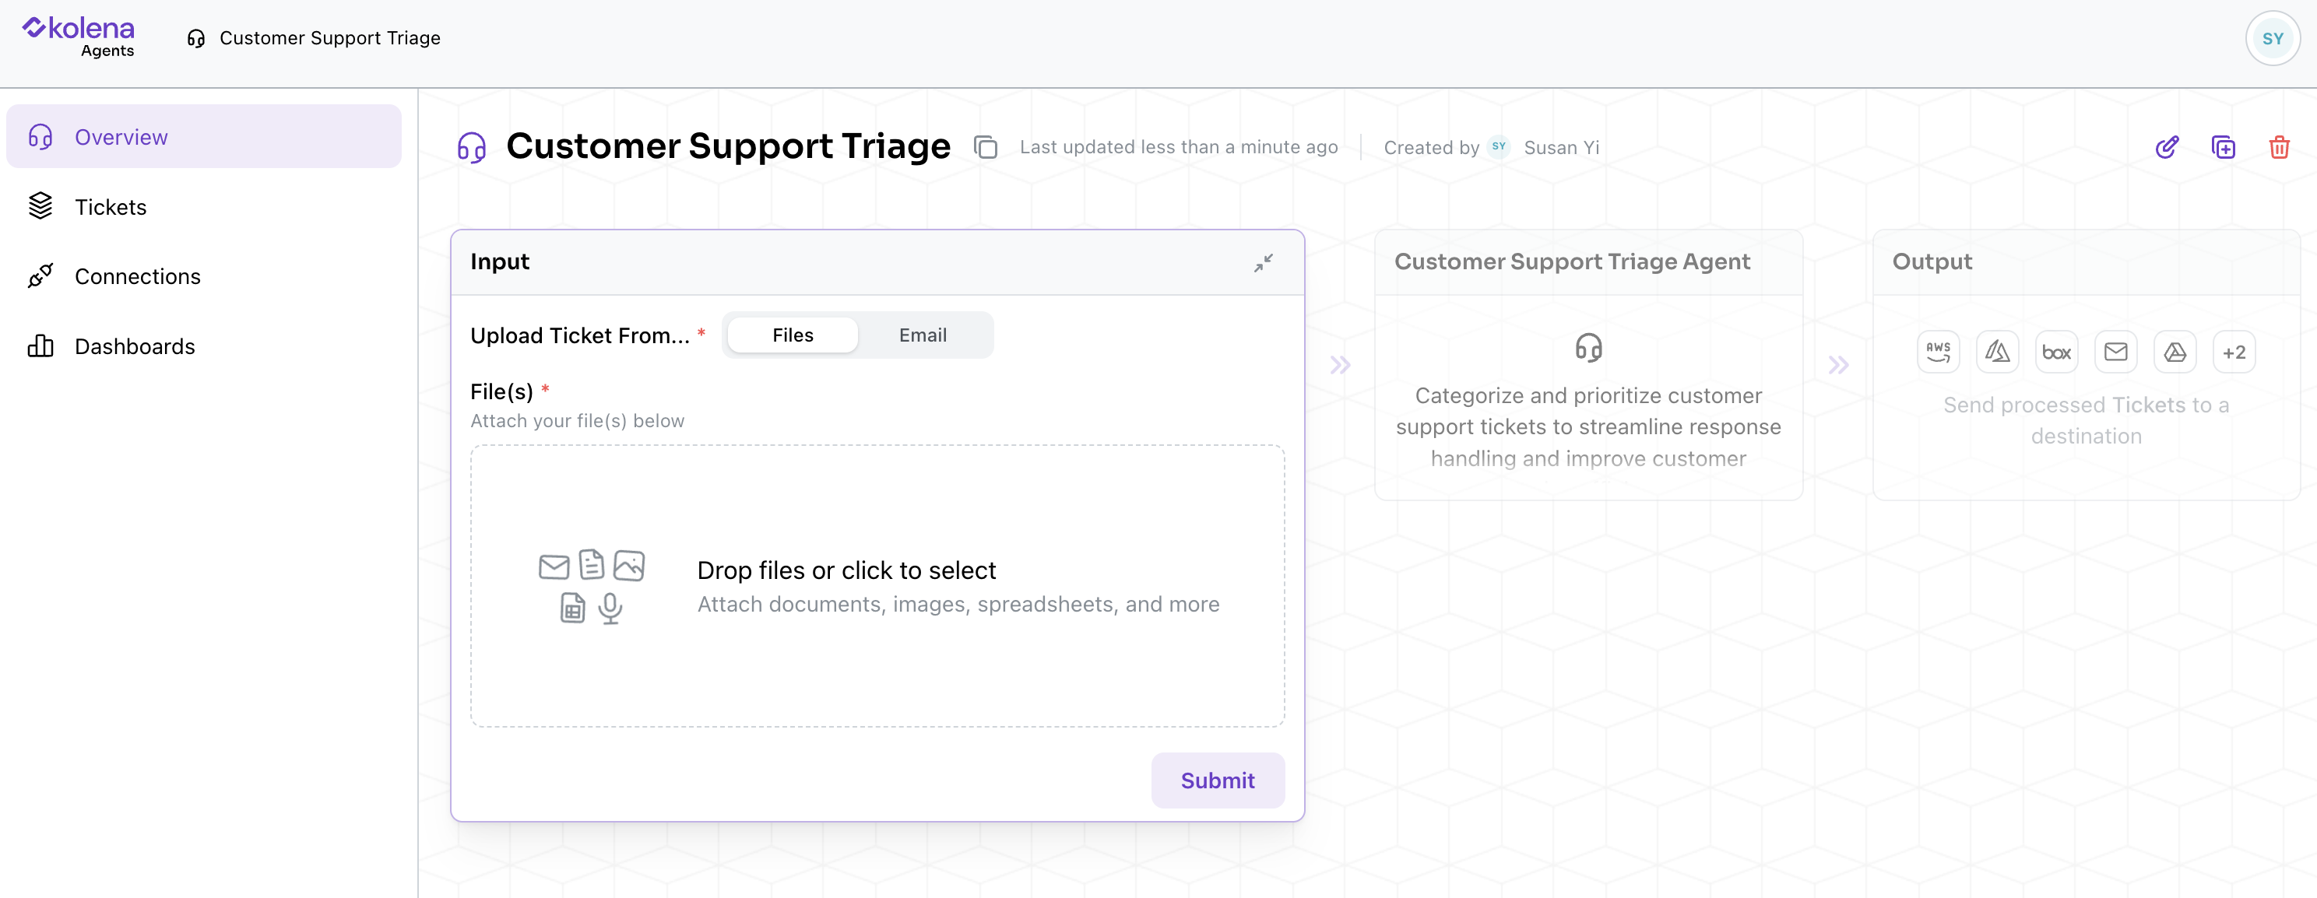Click the AWS output destination icon
This screenshot has width=2317, height=898.
pyautogui.click(x=1937, y=353)
